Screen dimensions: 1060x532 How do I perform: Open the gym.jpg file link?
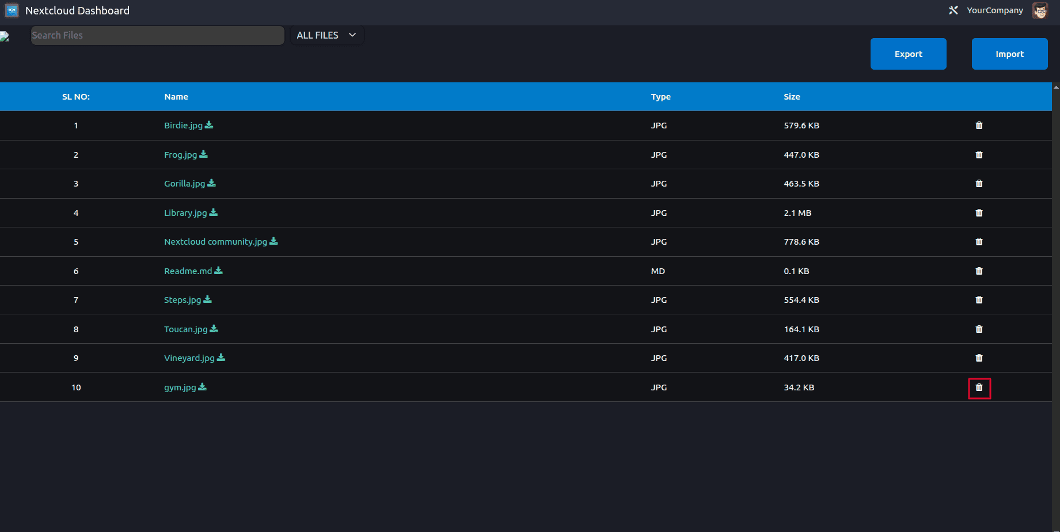coord(180,387)
